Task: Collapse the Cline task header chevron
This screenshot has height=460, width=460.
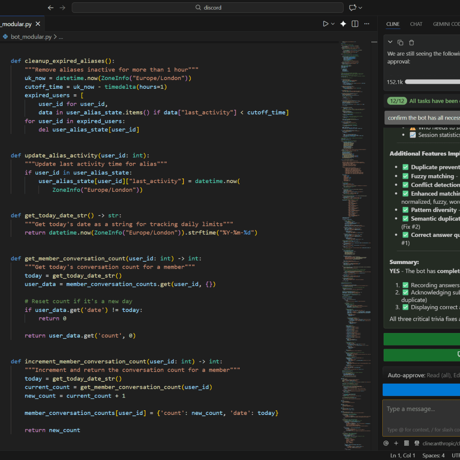Action: coord(390,41)
